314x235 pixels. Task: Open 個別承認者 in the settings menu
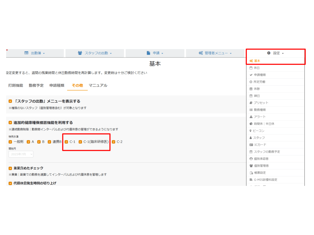261,159
